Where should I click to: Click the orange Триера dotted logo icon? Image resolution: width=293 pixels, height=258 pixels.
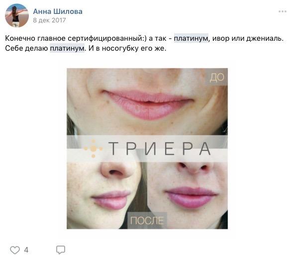93,149
